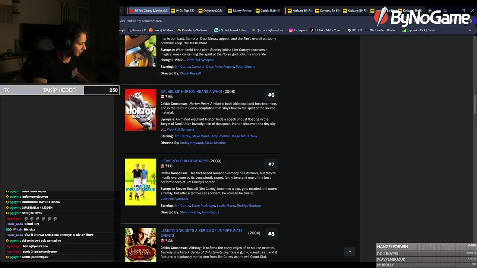
Task: Open the Instagram bookmark
Action: click(298, 30)
